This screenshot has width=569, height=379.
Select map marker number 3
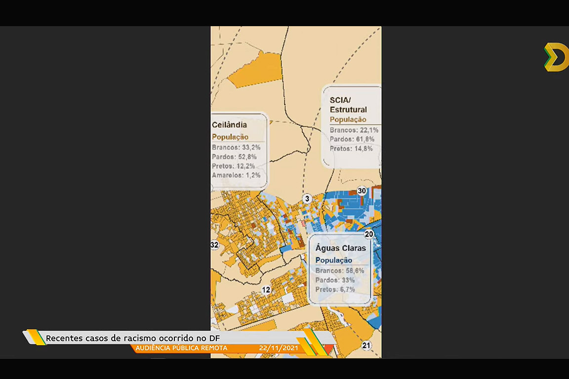tap(307, 198)
